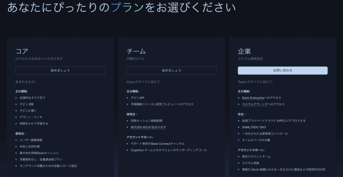Click the 時間をかけて学習する feature
Image resolution: width=343 pixels, height=177 pixels.
(x=34, y=123)
